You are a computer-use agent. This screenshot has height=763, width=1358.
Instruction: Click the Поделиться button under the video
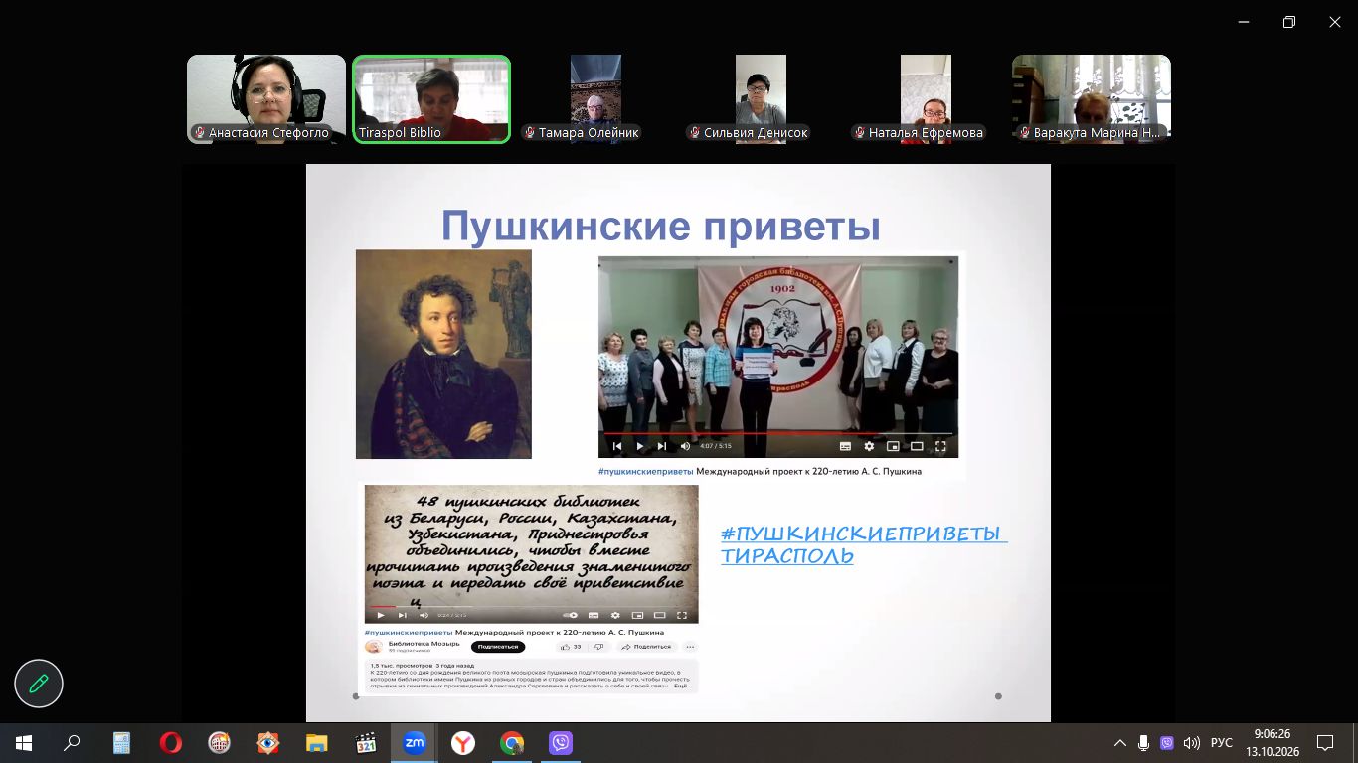pyautogui.click(x=647, y=647)
